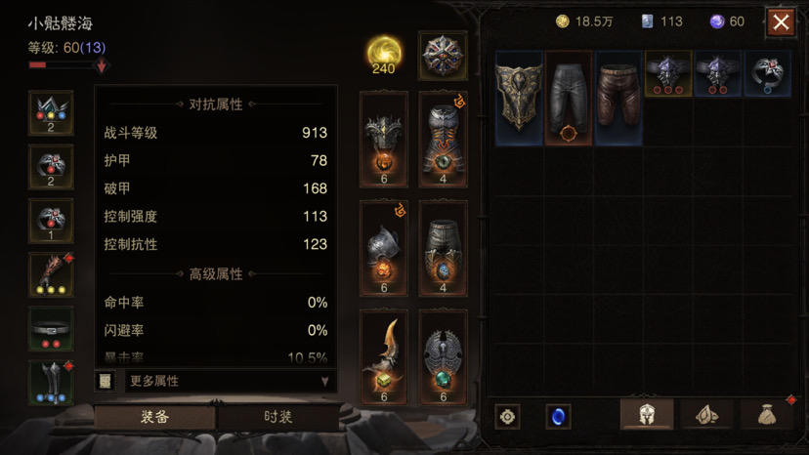Click the red level experience bar
This screenshot has height=455, width=809.
[62, 65]
